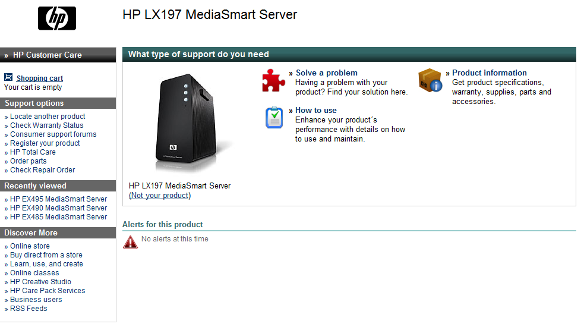This screenshot has height=330, width=584.
Task: Click the HP logo icon
Action: click(x=57, y=18)
